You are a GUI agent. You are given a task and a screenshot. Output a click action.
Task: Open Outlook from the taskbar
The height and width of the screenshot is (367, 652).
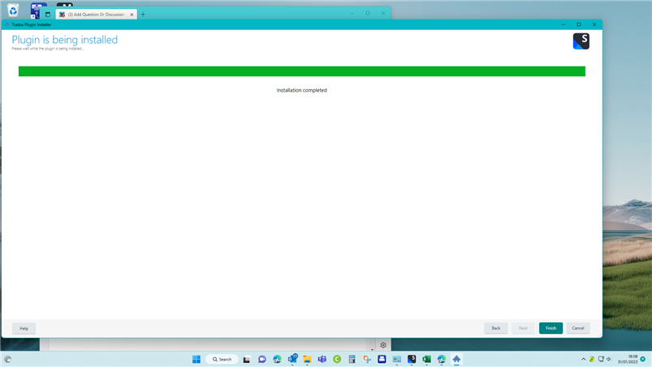point(292,359)
